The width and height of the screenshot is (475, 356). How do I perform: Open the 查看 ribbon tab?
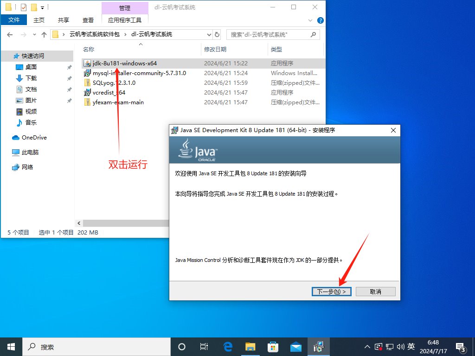click(x=88, y=20)
